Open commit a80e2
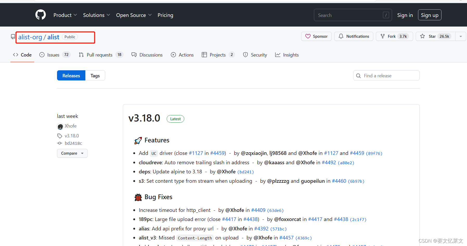 click(346, 163)
